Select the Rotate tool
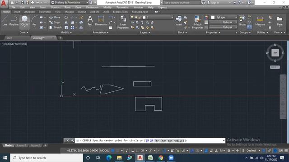The width and height of the screenshot is (289, 162). click(66, 17)
